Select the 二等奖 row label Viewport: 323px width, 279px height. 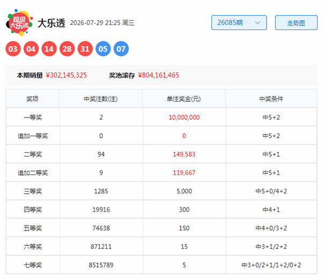click(x=33, y=155)
